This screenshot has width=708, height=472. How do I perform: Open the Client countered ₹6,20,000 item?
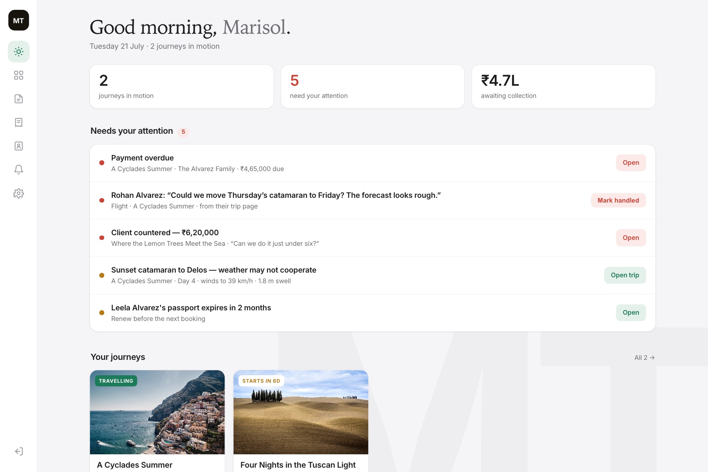click(x=631, y=238)
